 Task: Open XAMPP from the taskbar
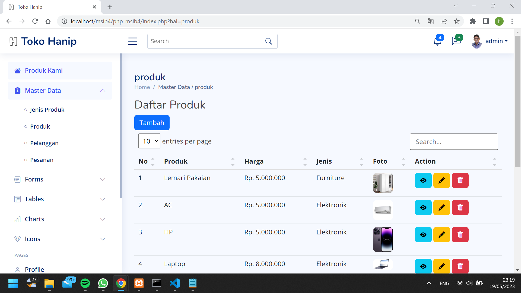tap(139, 284)
